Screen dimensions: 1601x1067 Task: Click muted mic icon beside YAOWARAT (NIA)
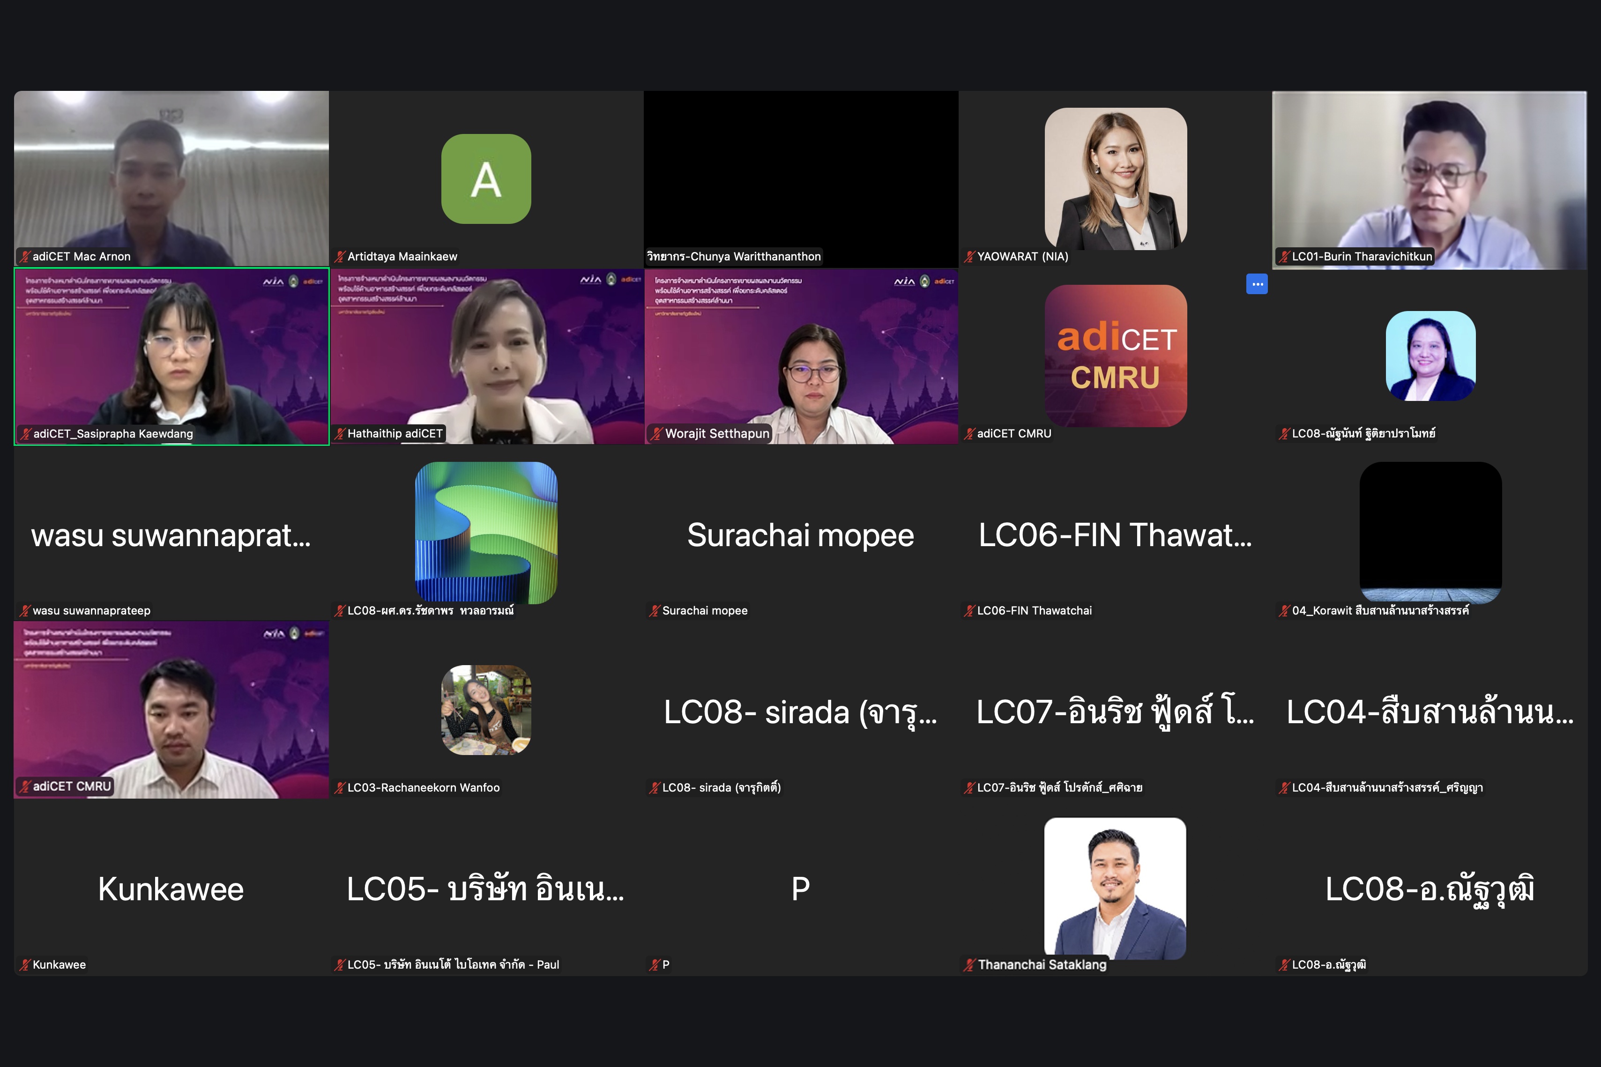coord(969,257)
